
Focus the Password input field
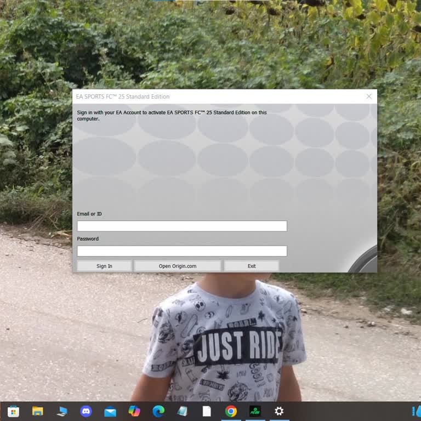pyautogui.click(x=182, y=251)
